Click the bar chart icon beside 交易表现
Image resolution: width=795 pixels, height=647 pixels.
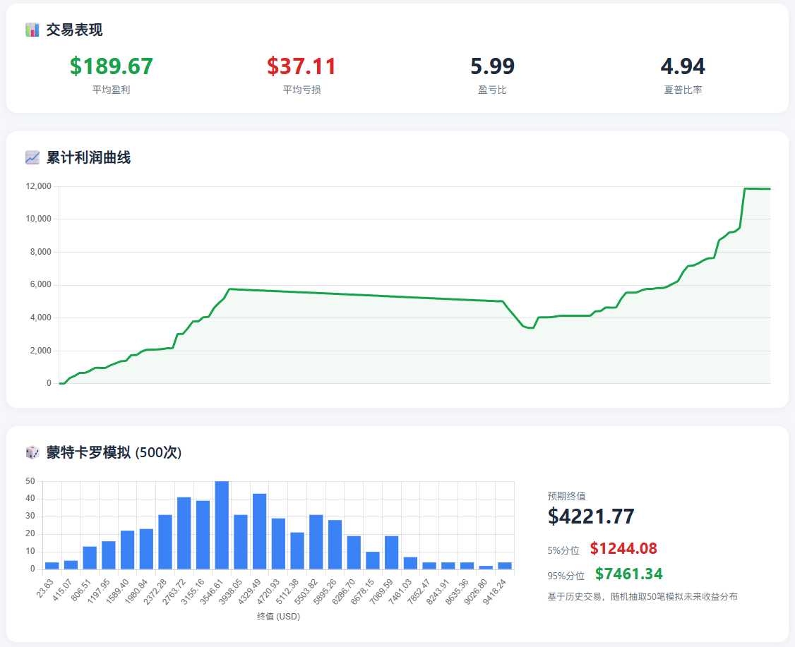tap(32, 30)
